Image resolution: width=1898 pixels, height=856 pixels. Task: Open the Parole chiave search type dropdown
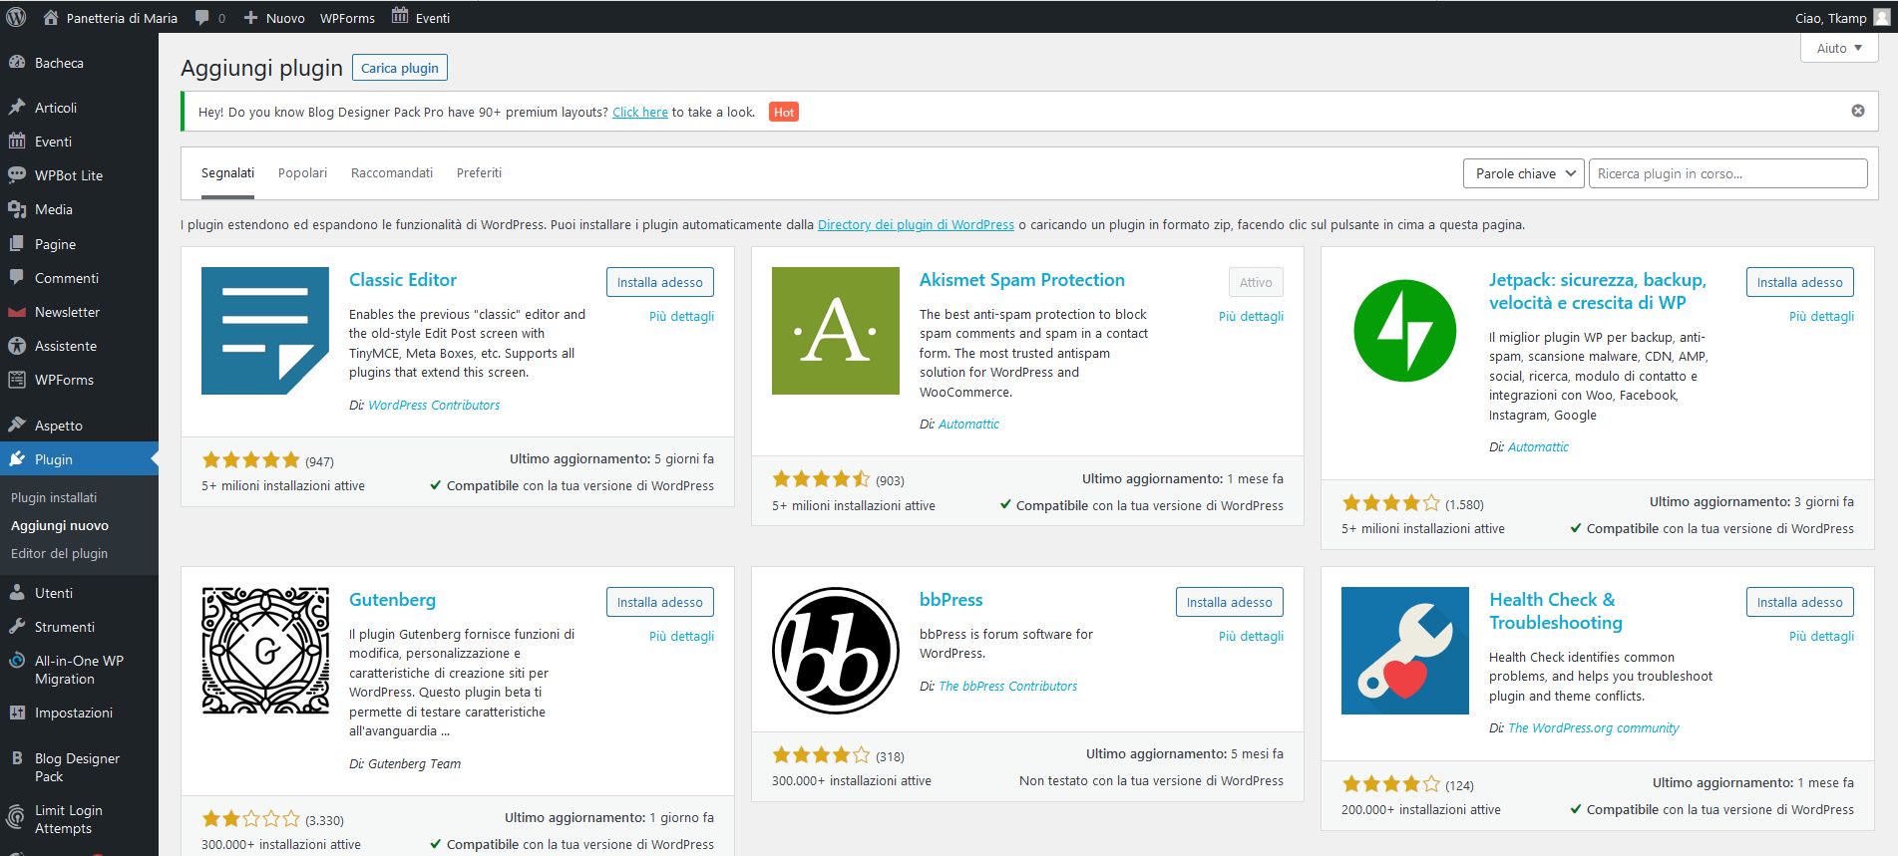(1524, 173)
